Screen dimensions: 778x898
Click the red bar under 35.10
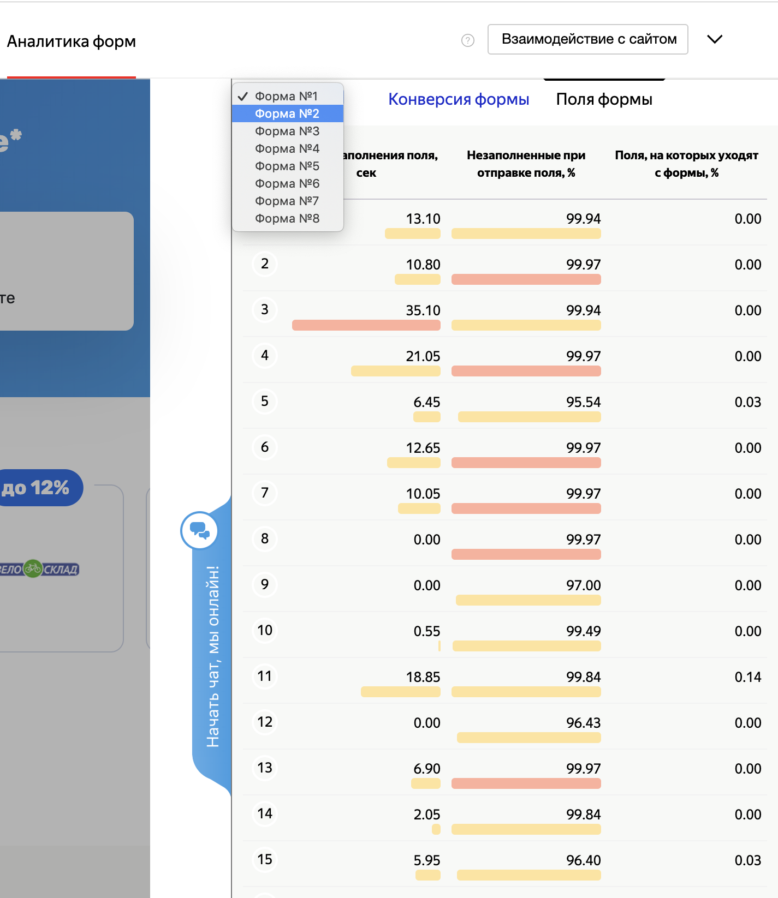tap(366, 325)
